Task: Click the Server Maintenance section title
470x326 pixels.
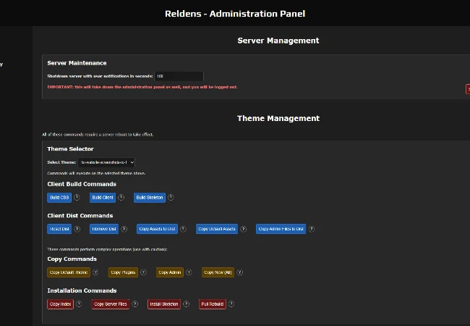Action: click(77, 63)
